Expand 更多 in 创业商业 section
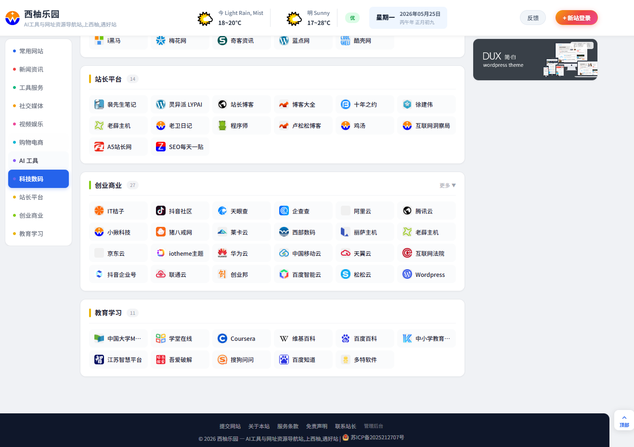 pos(447,186)
